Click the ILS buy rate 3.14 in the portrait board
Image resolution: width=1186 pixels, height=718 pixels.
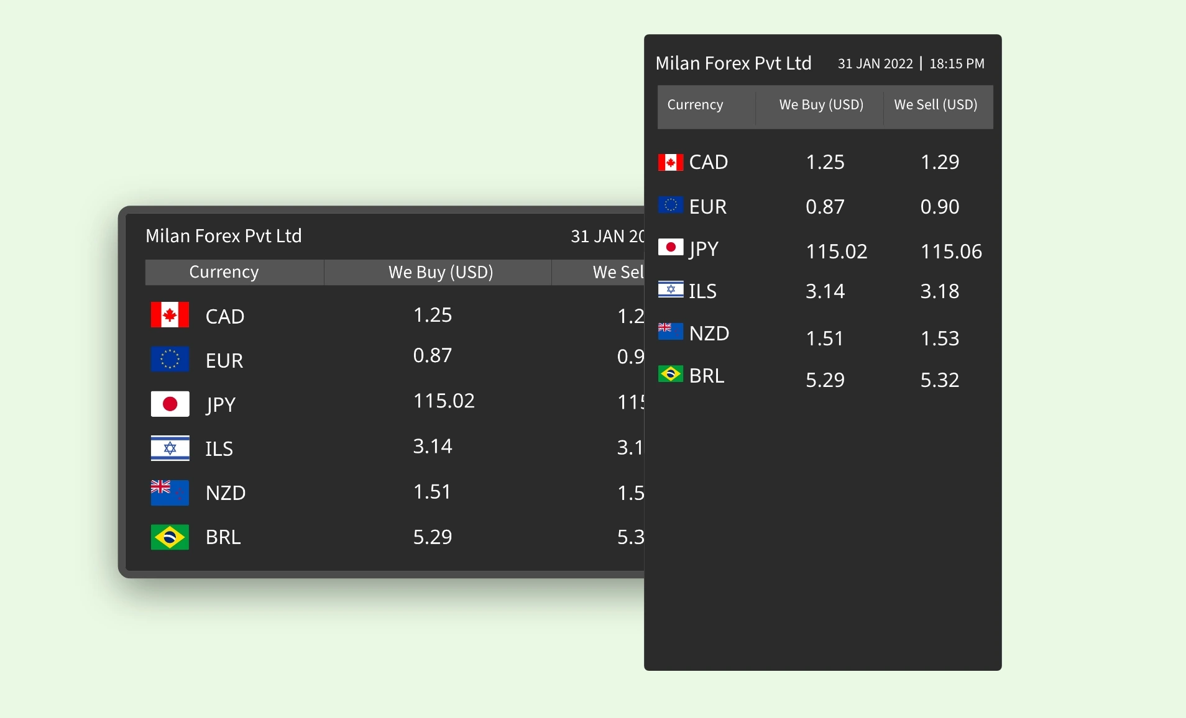(x=825, y=291)
